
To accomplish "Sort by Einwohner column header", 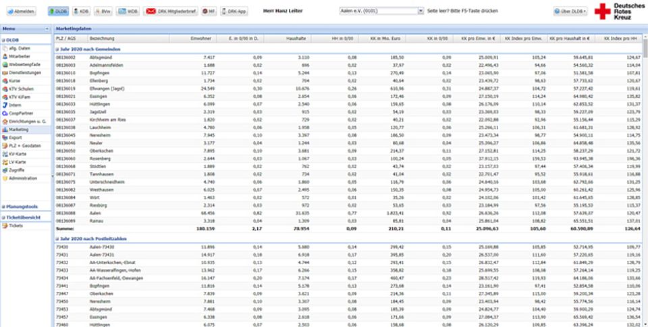I will pyautogui.click(x=202, y=39).
